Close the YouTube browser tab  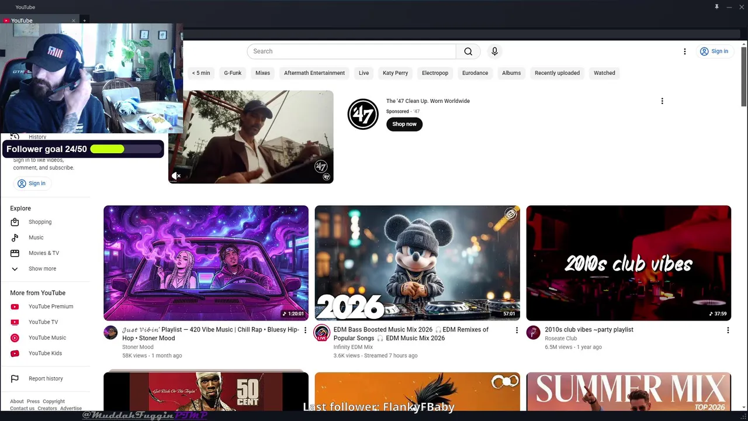pos(74,20)
